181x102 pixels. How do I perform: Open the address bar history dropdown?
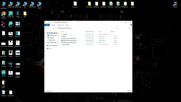(x=115, y=28)
